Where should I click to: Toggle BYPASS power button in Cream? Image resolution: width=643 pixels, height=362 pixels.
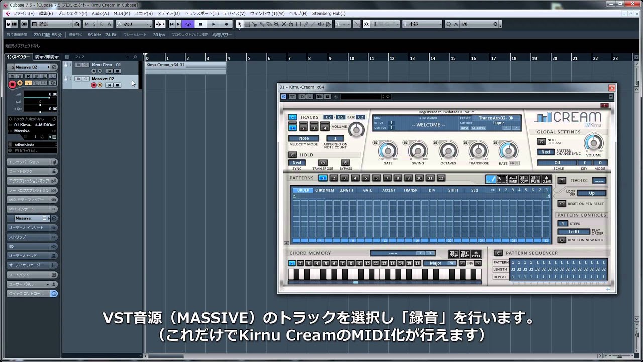point(345,163)
